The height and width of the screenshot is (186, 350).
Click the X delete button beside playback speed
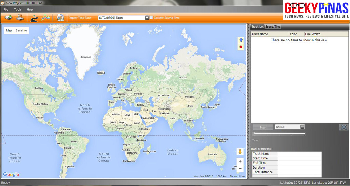pos(344,127)
